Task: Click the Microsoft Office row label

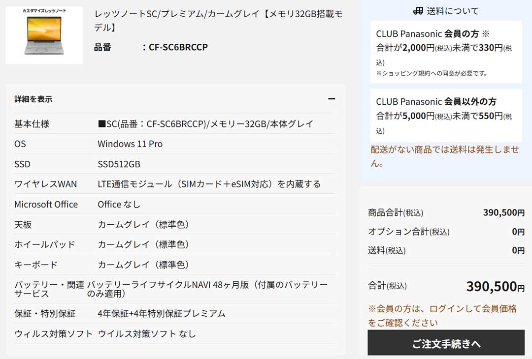Action: pos(46,205)
